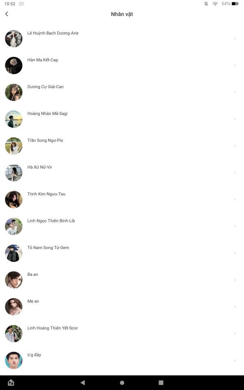244x390 pixels.
Task: Open Lê Huỳnh Bạch Dương-Arie avatar
Action: [x=14, y=39]
